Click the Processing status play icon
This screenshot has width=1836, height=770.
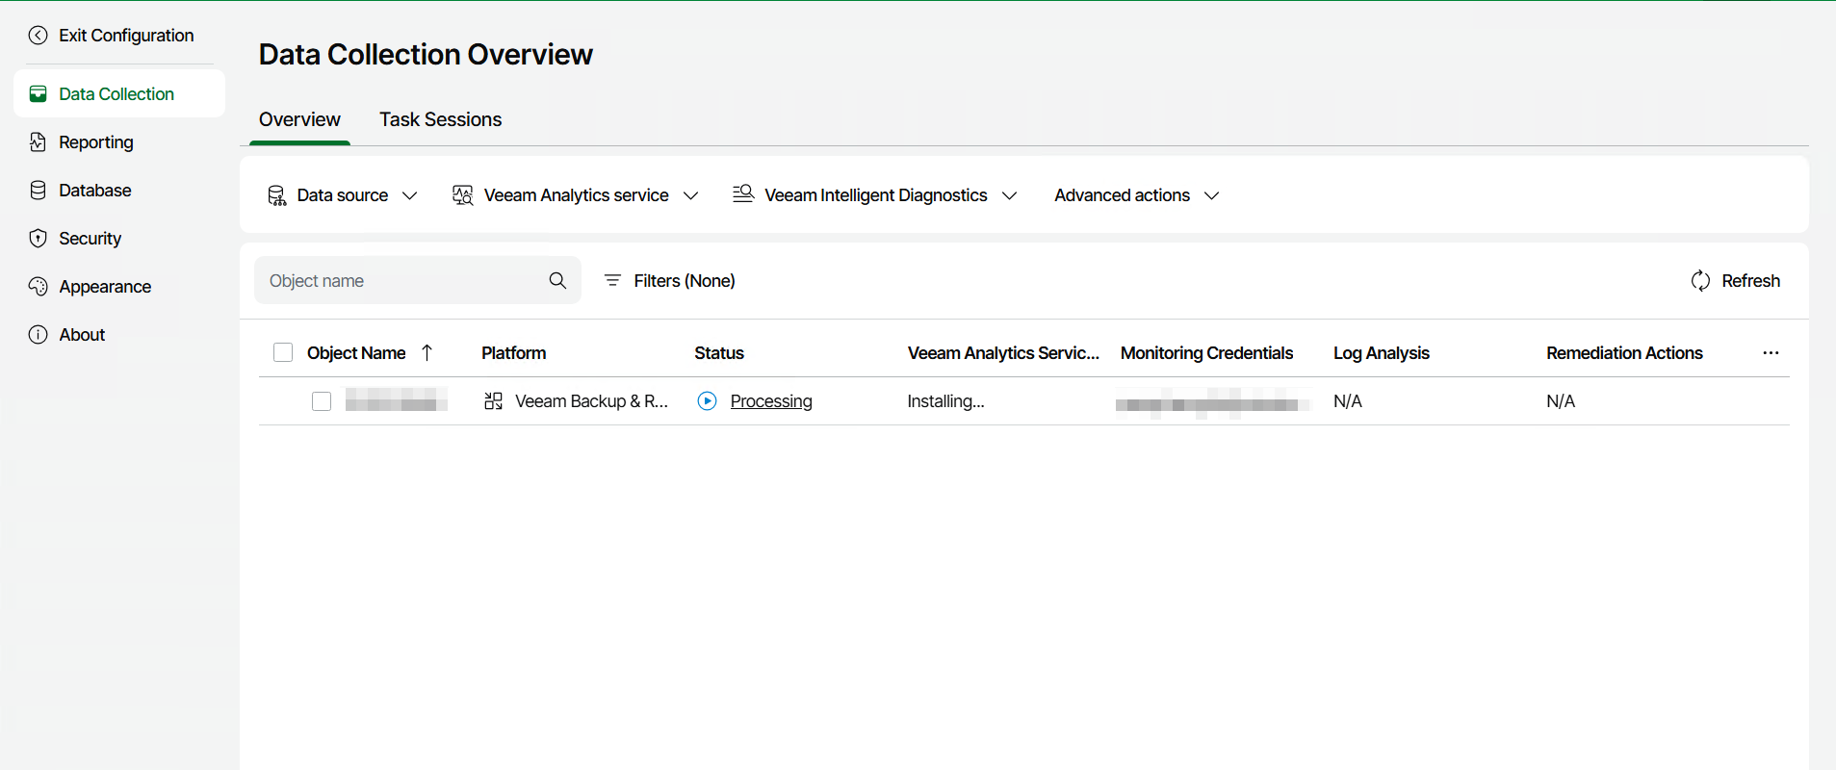click(x=707, y=400)
